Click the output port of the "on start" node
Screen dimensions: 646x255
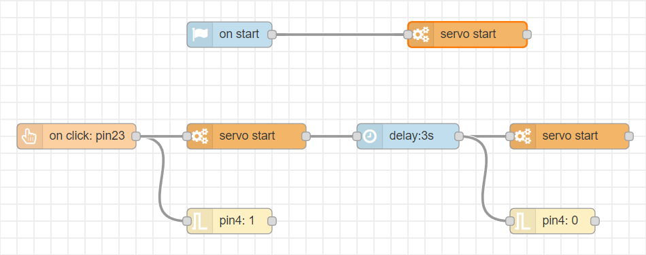coord(271,35)
